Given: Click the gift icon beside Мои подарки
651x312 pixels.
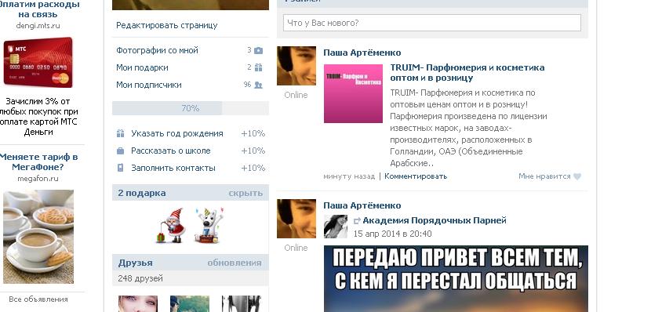Looking at the screenshot, I should [258, 67].
